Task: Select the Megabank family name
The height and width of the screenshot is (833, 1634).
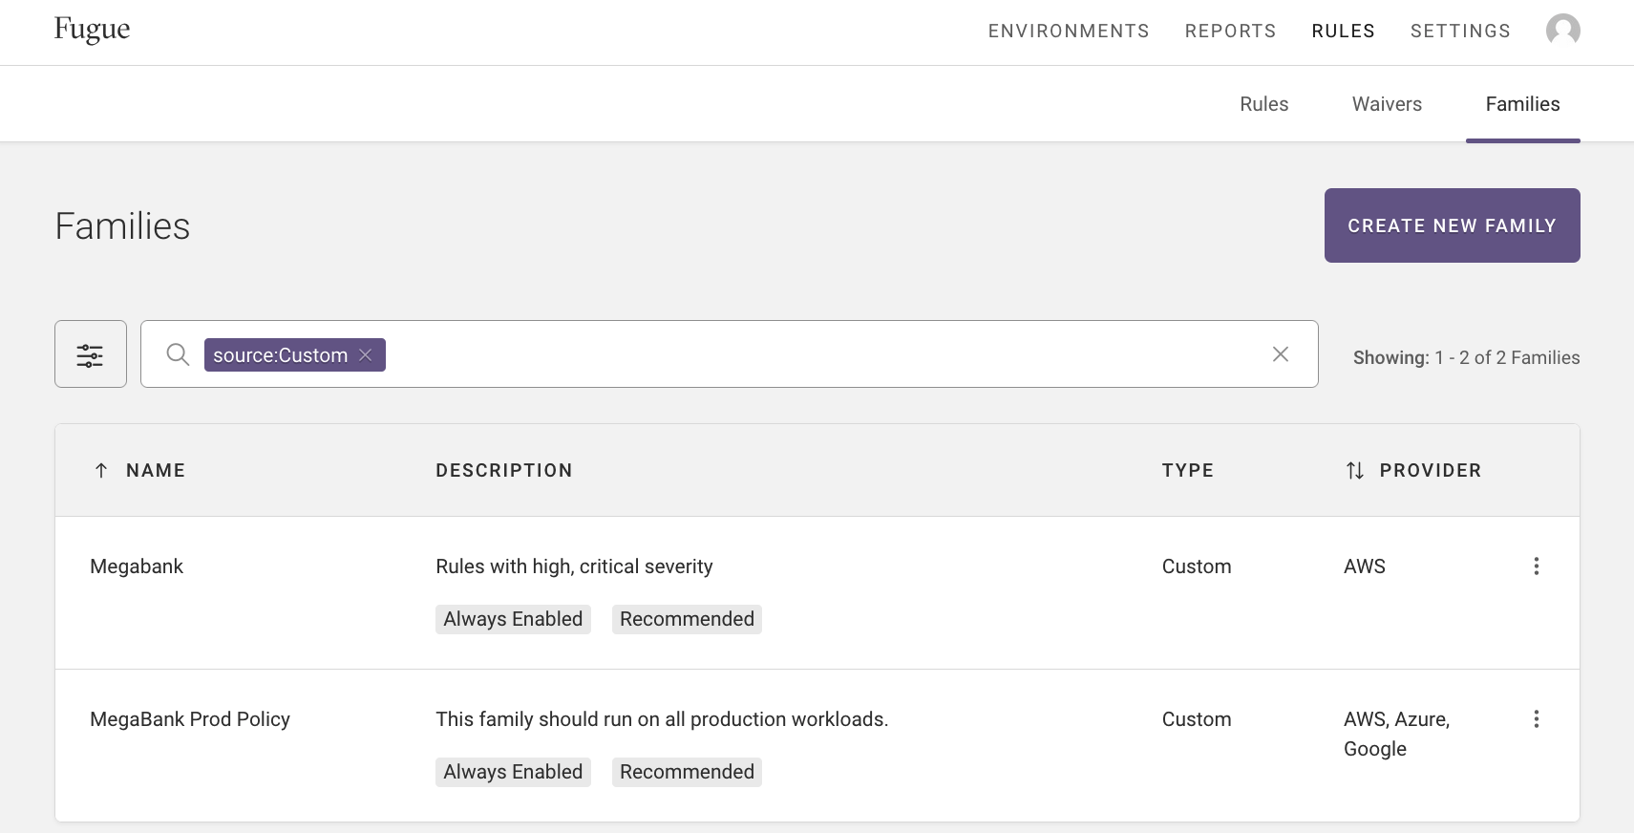Action: pyautogui.click(x=137, y=566)
